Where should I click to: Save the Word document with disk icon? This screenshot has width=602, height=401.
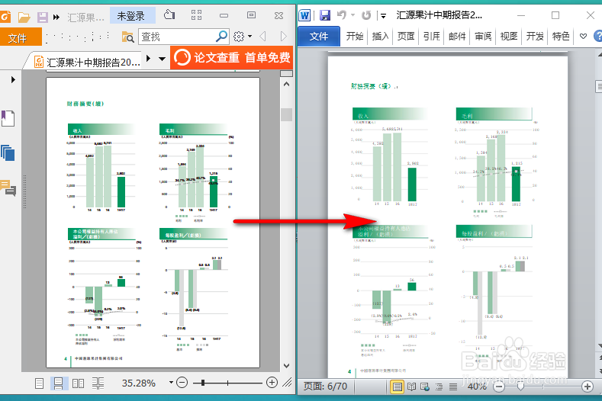[x=325, y=15]
